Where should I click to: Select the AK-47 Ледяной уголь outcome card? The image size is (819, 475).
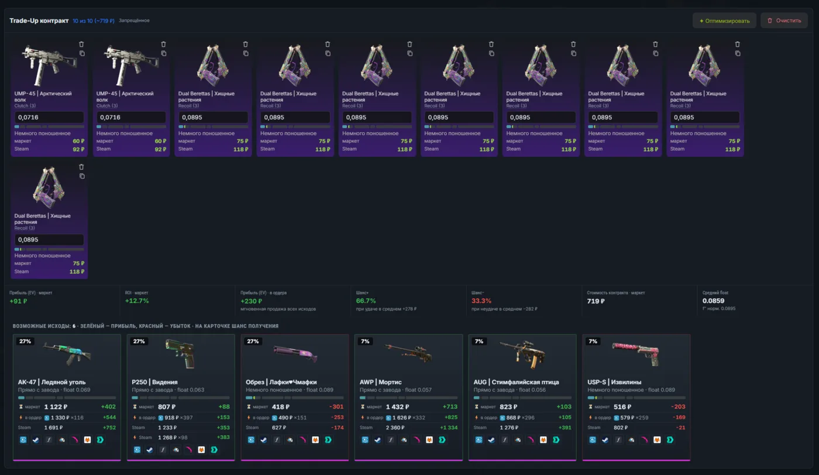click(x=67, y=397)
